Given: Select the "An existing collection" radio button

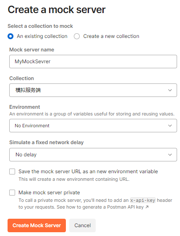Looking at the screenshot, I should coord(10,36).
